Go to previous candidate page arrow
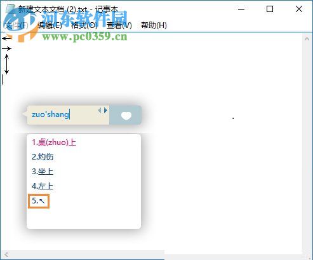The image size is (313, 260). 99,110
